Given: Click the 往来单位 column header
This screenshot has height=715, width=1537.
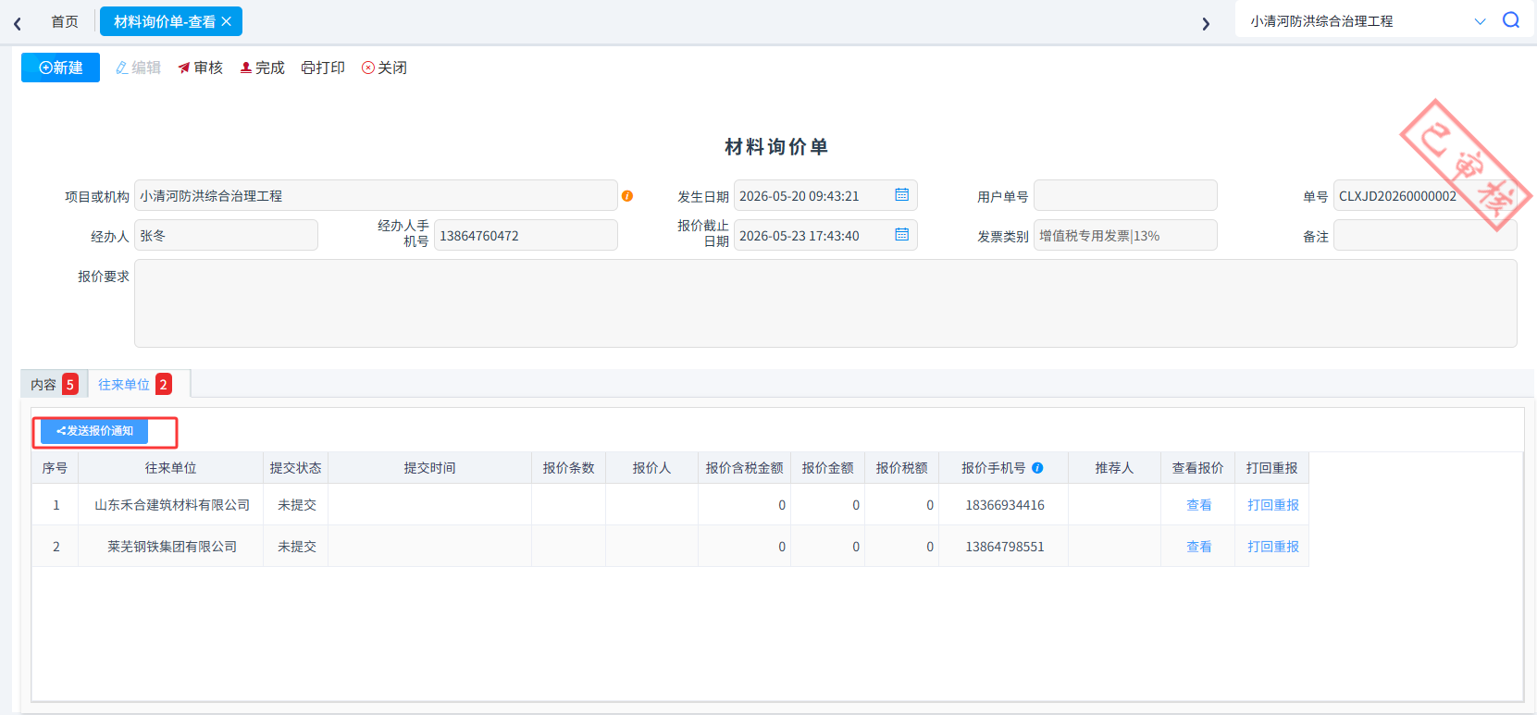Looking at the screenshot, I should coord(171,468).
